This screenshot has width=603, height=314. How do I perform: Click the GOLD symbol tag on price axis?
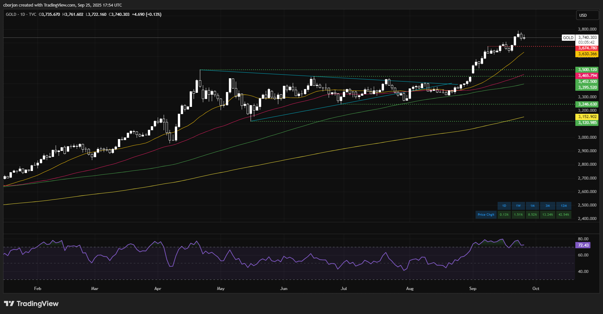tap(568, 38)
